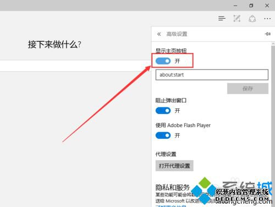Click the 隐私和服务 heading
Screen dimensions: 275x207
click(x=173, y=187)
